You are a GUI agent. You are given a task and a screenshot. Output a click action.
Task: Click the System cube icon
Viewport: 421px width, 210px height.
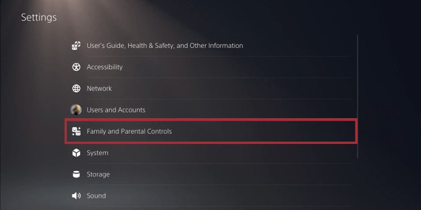point(76,153)
